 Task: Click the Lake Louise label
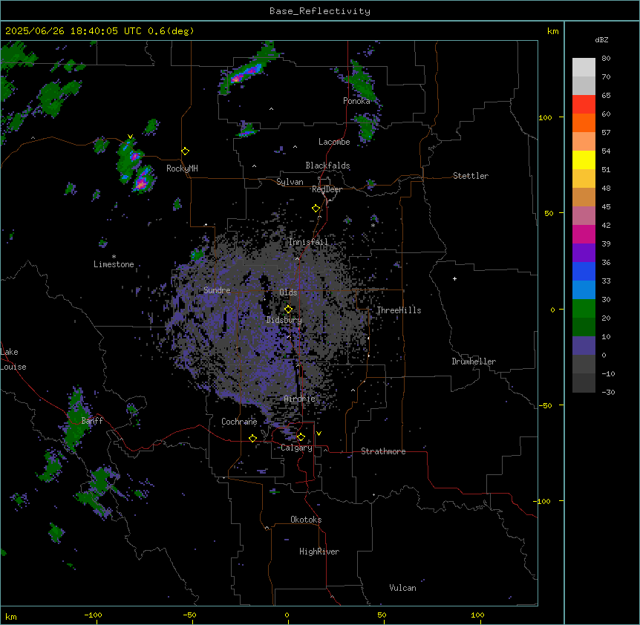point(13,359)
